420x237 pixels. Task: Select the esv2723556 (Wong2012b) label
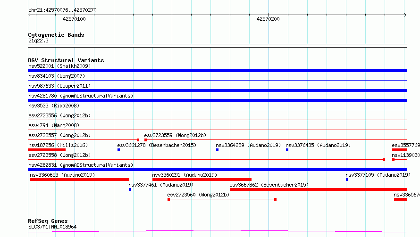(x=59, y=115)
